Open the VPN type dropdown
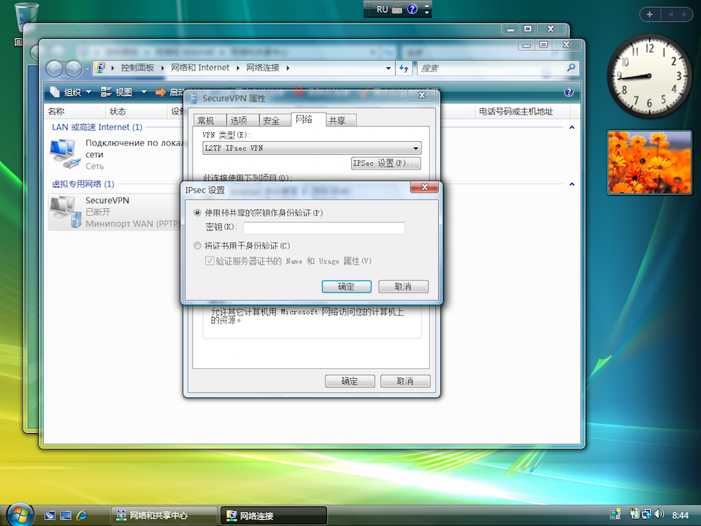This screenshot has height=526, width=701. (x=415, y=148)
